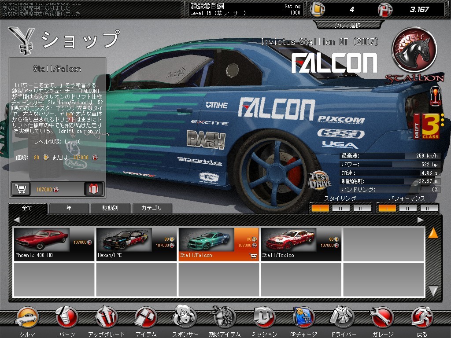Screen dimensions: 451x338
Task: Click the red gift box icon
Action: [93, 189]
